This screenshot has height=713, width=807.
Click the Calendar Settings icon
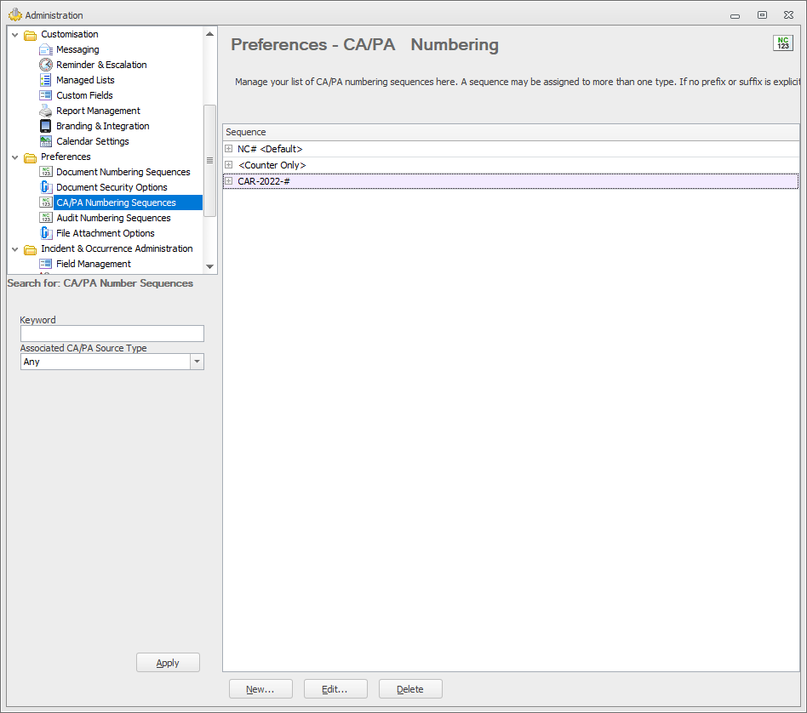pos(46,141)
